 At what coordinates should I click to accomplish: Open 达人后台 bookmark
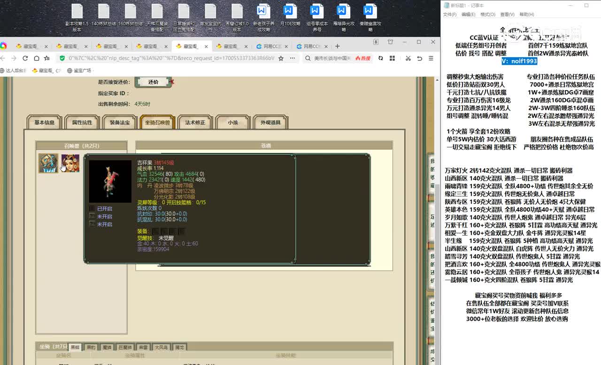pyautogui.click(x=13, y=70)
